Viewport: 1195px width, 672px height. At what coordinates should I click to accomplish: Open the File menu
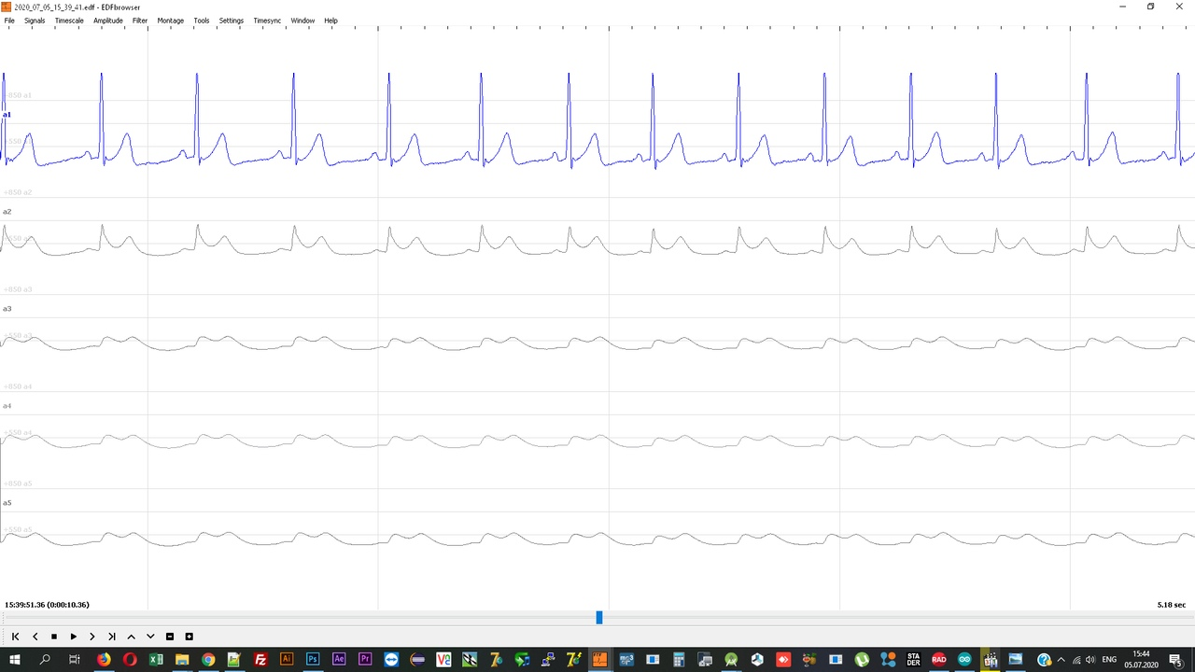click(x=9, y=21)
